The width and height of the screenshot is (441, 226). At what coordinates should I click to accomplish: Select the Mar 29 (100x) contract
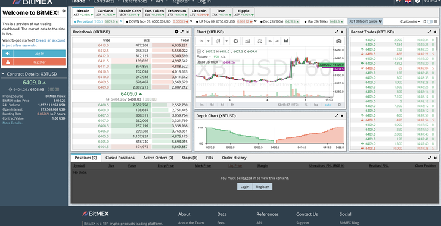click(x=324, y=21)
